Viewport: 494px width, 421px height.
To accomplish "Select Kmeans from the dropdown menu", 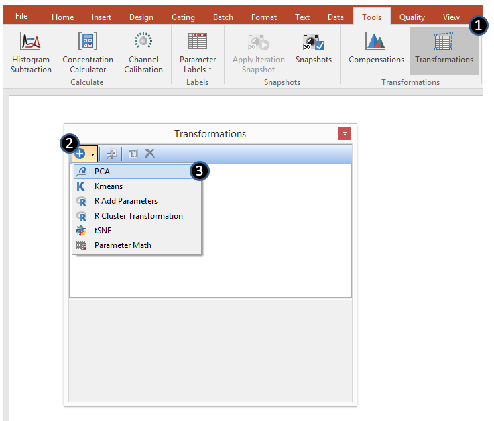I will (x=108, y=186).
